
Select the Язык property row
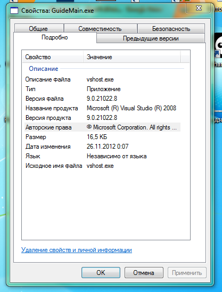pos(103,156)
